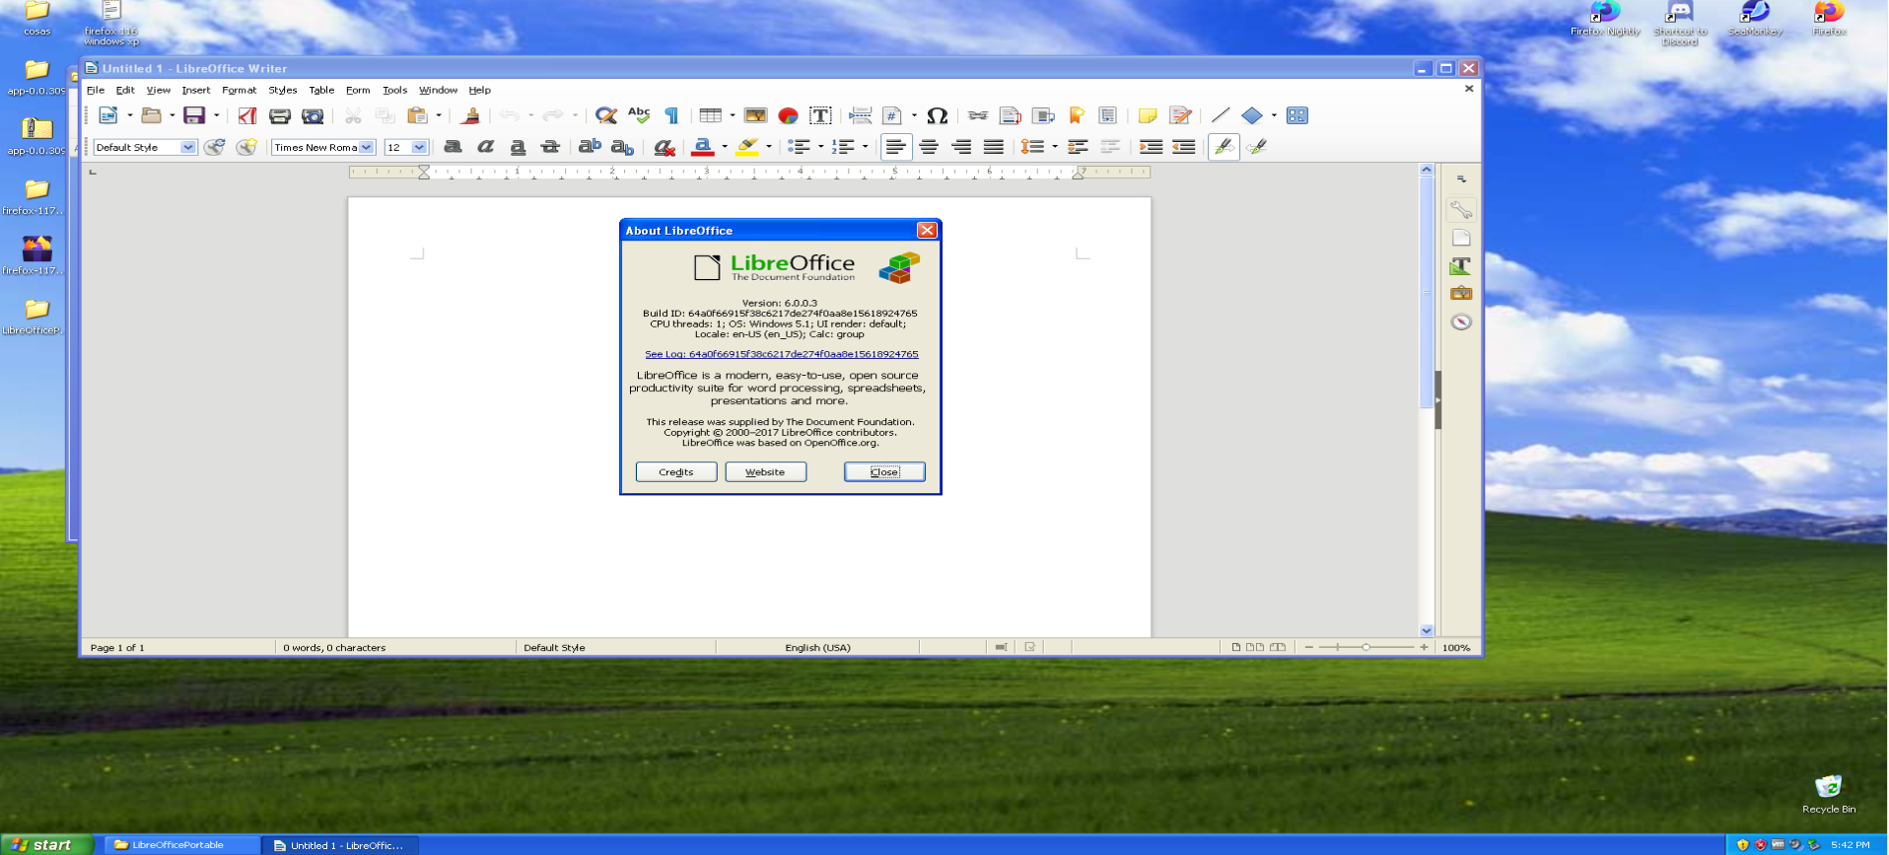Open the Tools menu
The width and height of the screenshot is (1889, 855).
394,90
